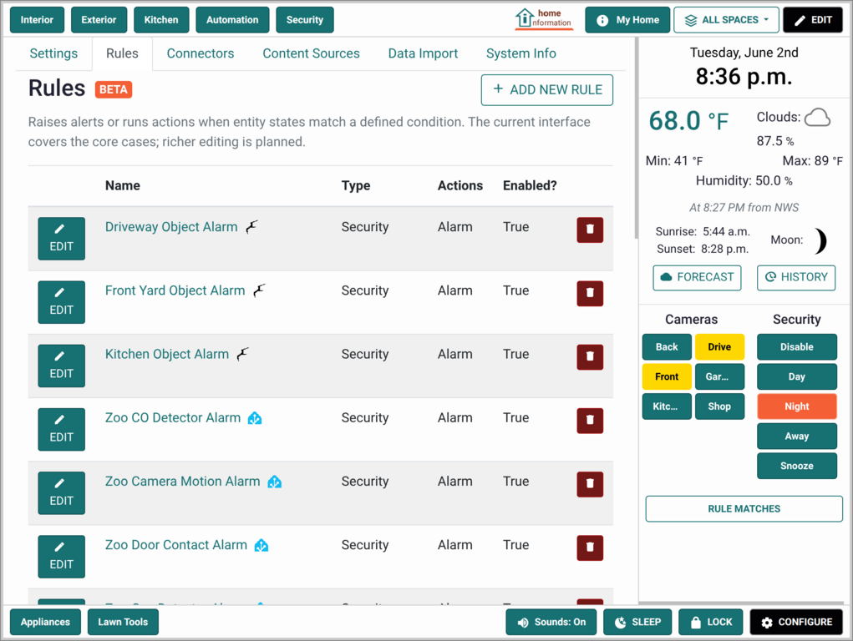Screen dimensions: 853x641
Task: Show the weather HISTORY
Action: click(x=796, y=277)
